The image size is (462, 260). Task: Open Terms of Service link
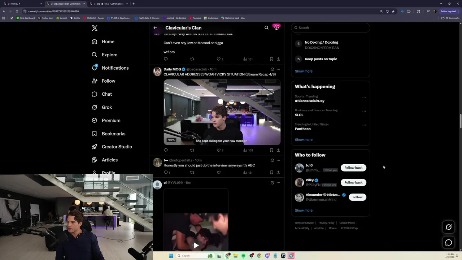click(x=304, y=223)
